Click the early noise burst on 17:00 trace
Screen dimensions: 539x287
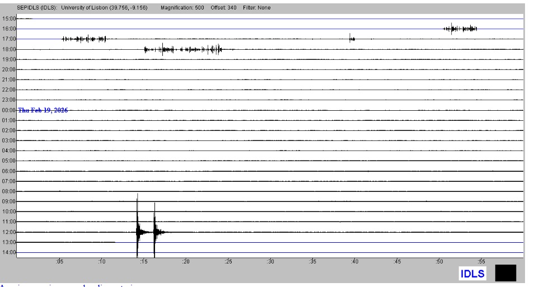point(84,39)
